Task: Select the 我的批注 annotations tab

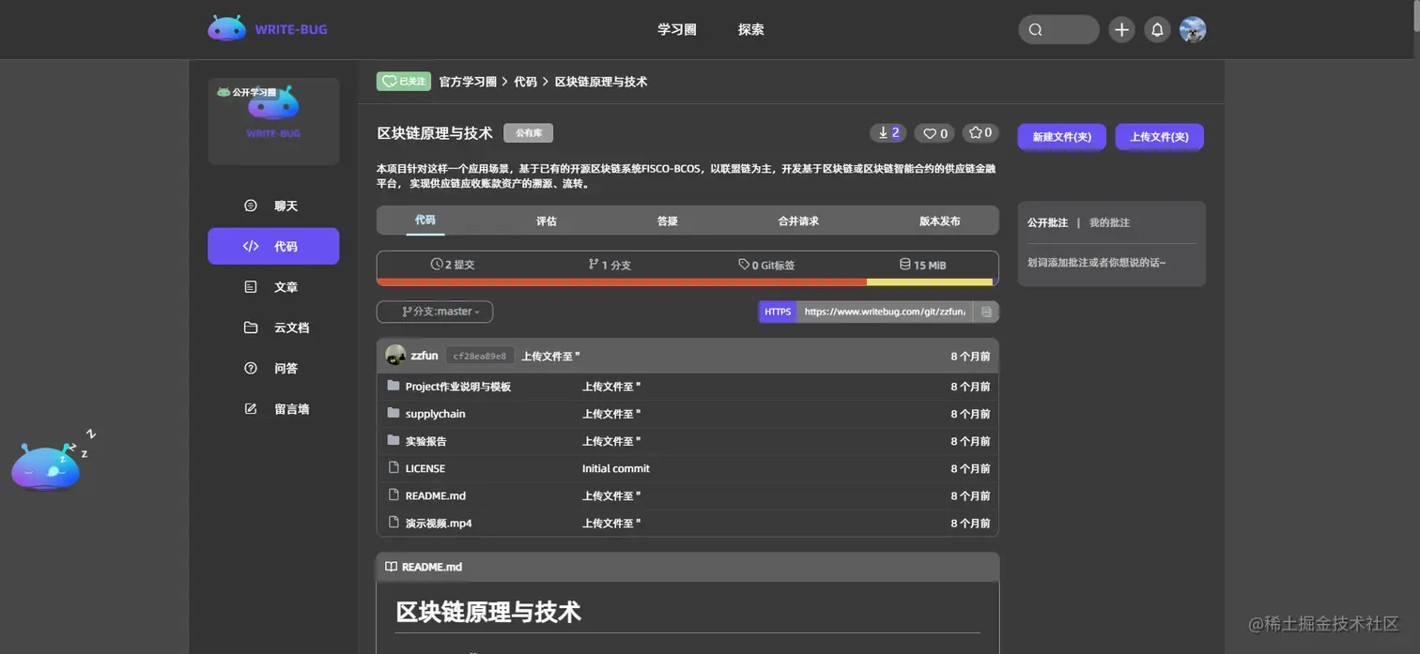Action: click(x=1109, y=223)
